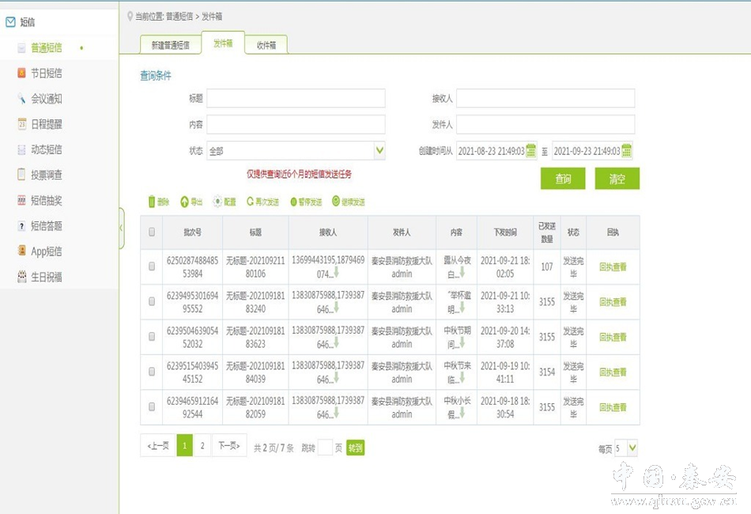Click the 标题 input field
Image resolution: width=751 pixels, height=514 pixels.
click(296, 98)
